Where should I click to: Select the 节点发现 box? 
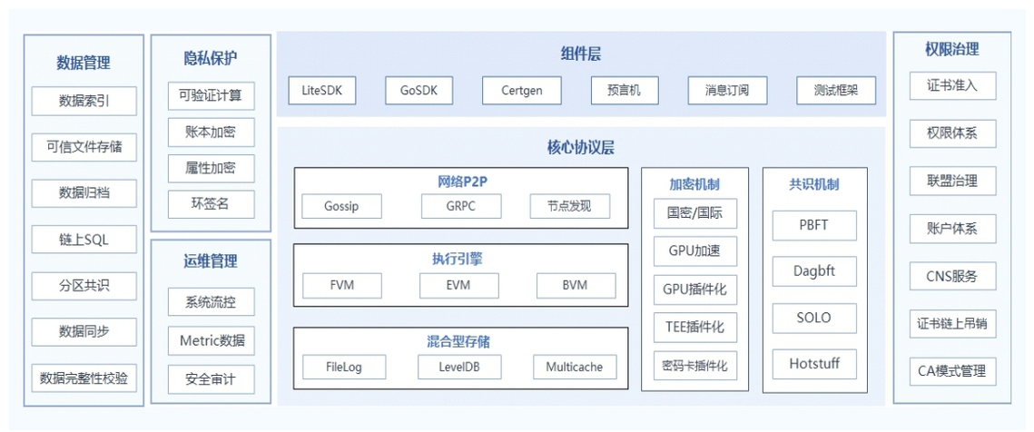[570, 206]
